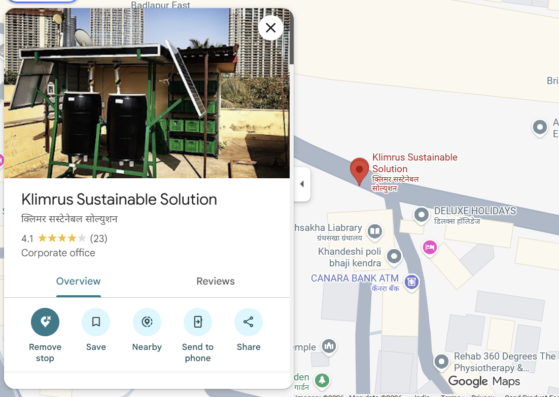
Task: Click the Badlapur East map label
Action: pos(160,5)
